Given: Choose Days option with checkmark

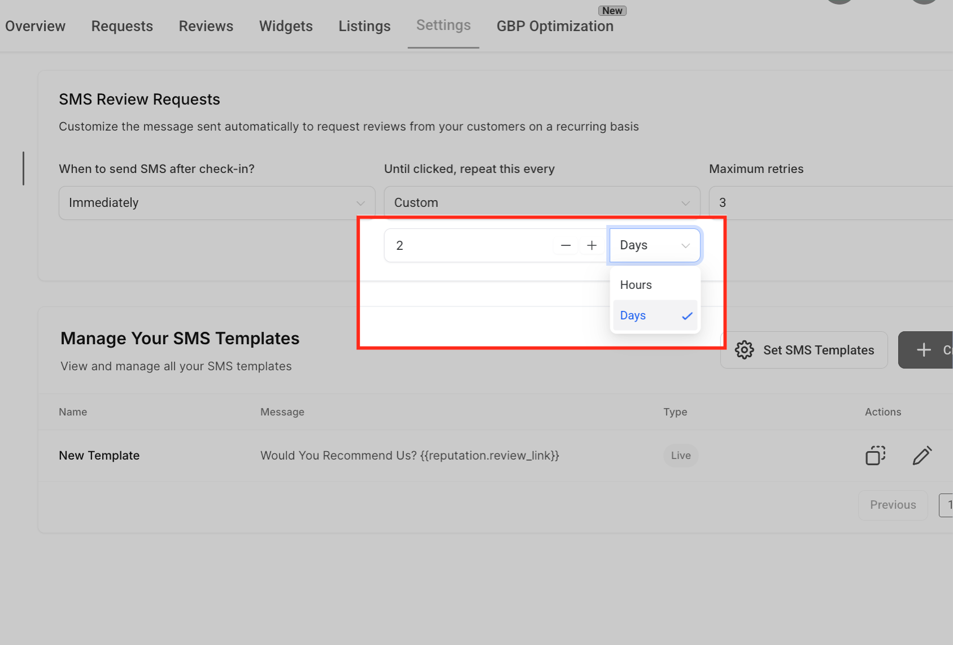Looking at the screenshot, I should 655,315.
